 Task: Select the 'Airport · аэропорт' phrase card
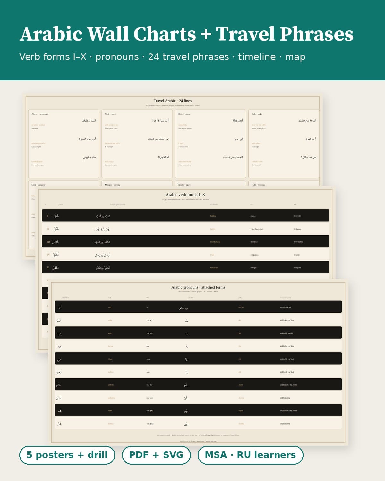coord(64,144)
